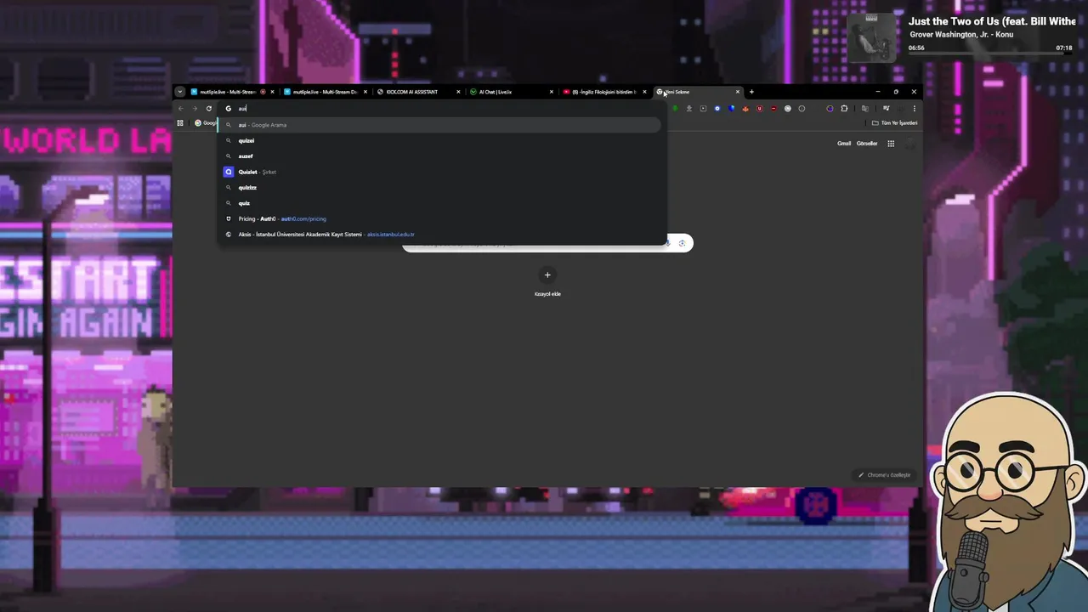This screenshot has width=1088, height=612.
Task: Open the Görseller link
Action: tap(867, 144)
